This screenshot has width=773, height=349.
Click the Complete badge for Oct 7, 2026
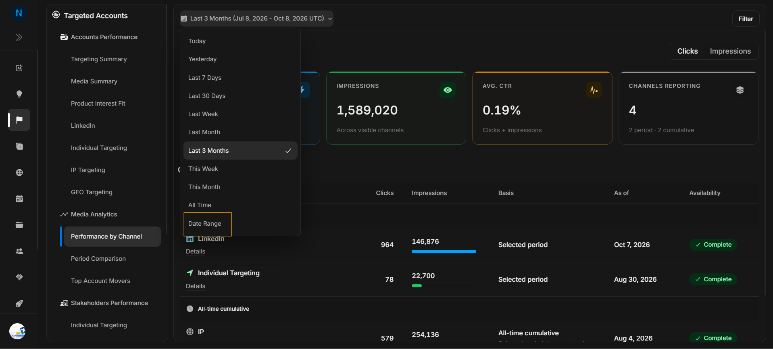(713, 245)
